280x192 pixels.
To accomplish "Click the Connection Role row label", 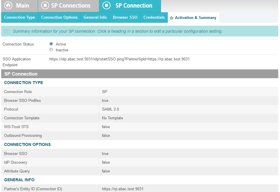I will (x=18, y=92).
